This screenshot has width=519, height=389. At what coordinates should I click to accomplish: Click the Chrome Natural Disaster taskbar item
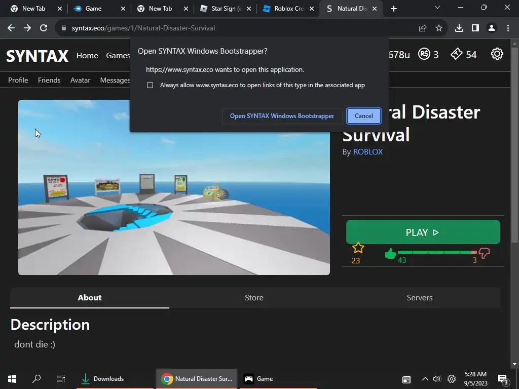197,379
